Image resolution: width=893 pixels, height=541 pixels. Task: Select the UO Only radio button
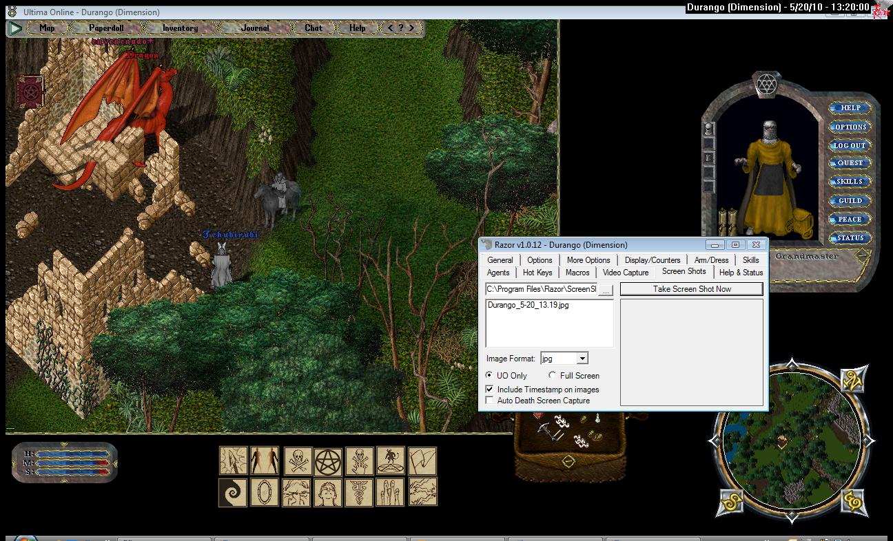coord(489,375)
